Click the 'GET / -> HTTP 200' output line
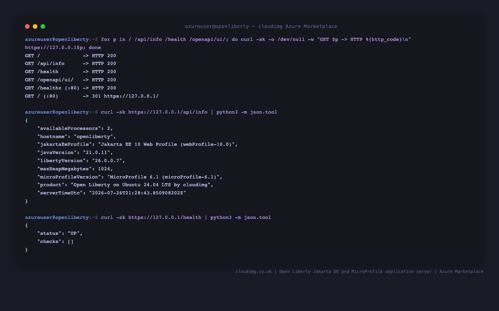499x311 pixels. (71, 56)
